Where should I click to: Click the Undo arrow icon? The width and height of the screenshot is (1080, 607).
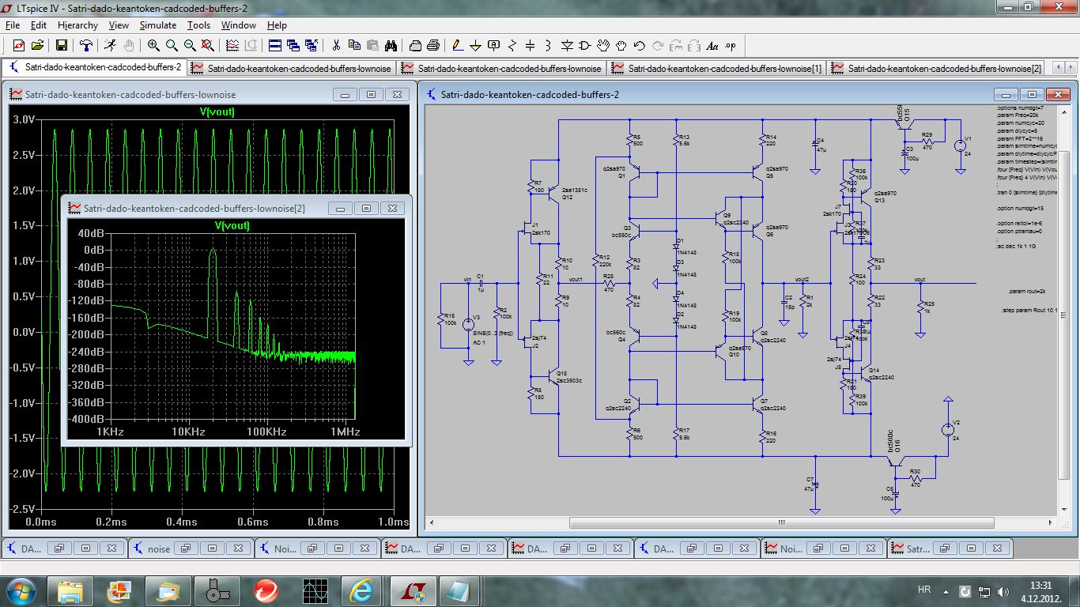(640, 45)
